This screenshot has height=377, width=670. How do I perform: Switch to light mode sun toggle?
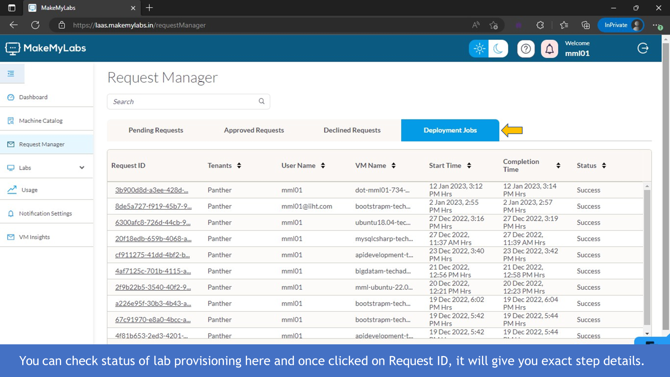(479, 49)
